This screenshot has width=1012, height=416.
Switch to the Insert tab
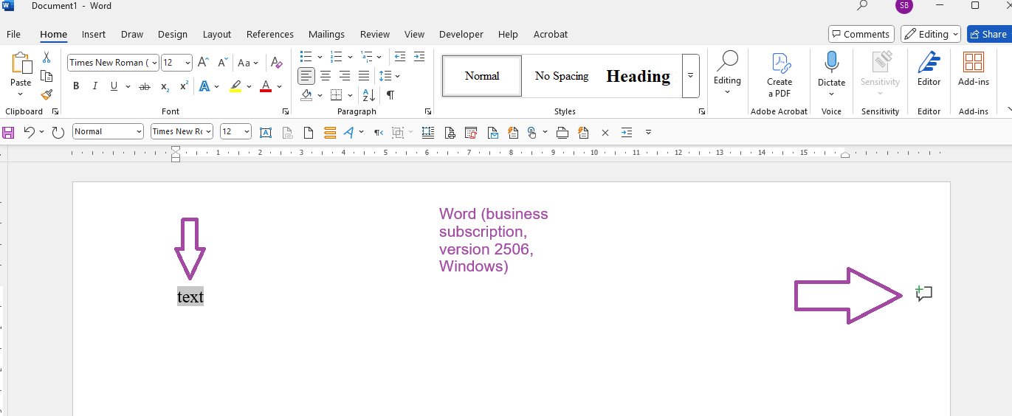point(94,34)
